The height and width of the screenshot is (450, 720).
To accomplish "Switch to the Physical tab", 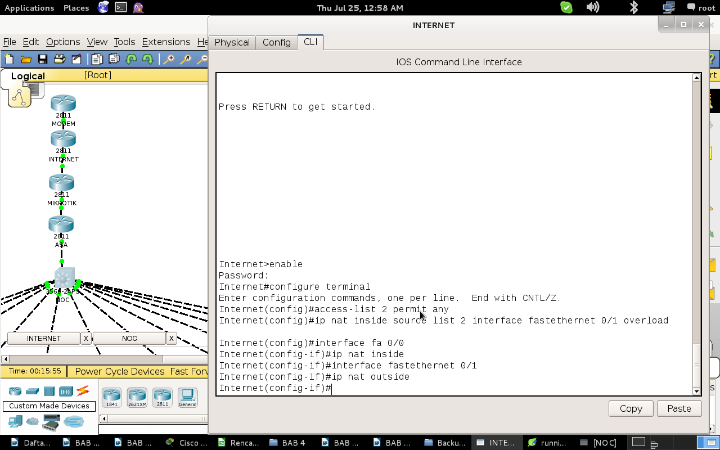I will click(232, 42).
